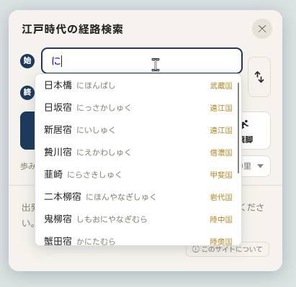This screenshot has width=296, height=287.
Task: Open the 里 distance unit dropdown
Action: 256,166
